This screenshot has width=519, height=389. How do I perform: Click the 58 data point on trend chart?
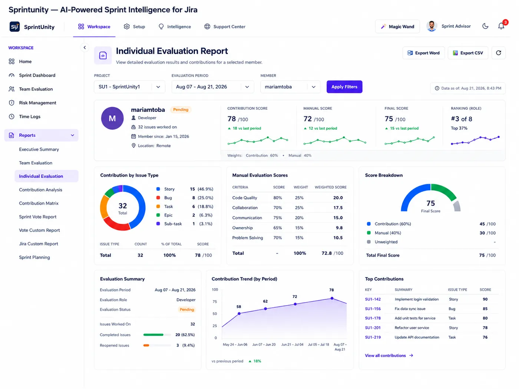(239, 314)
